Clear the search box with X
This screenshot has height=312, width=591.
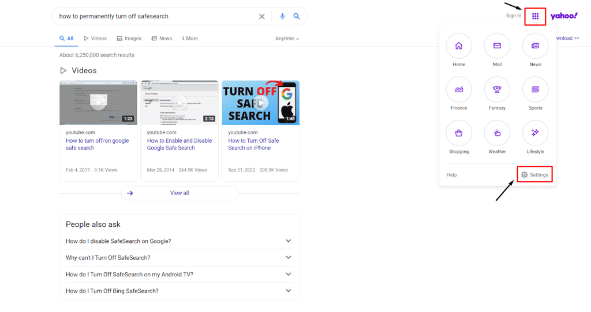tap(261, 17)
